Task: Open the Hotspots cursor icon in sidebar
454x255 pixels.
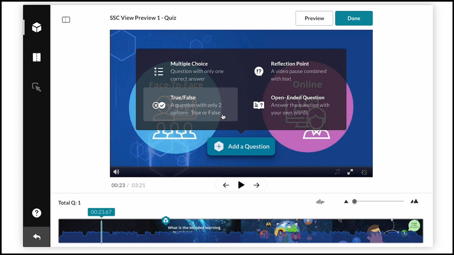Action: click(x=37, y=87)
